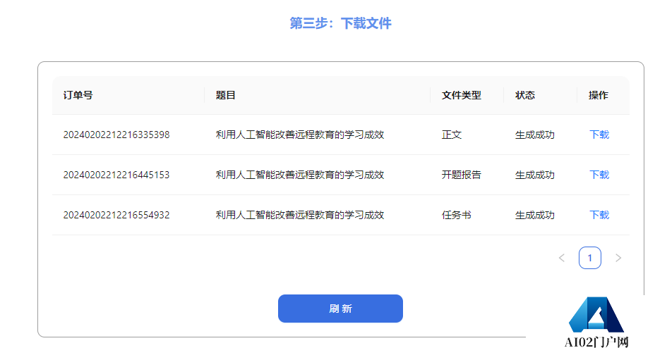Screen dimensions: 667x348
Task: Click the title in the 开题报告 row
Action: click(x=300, y=175)
